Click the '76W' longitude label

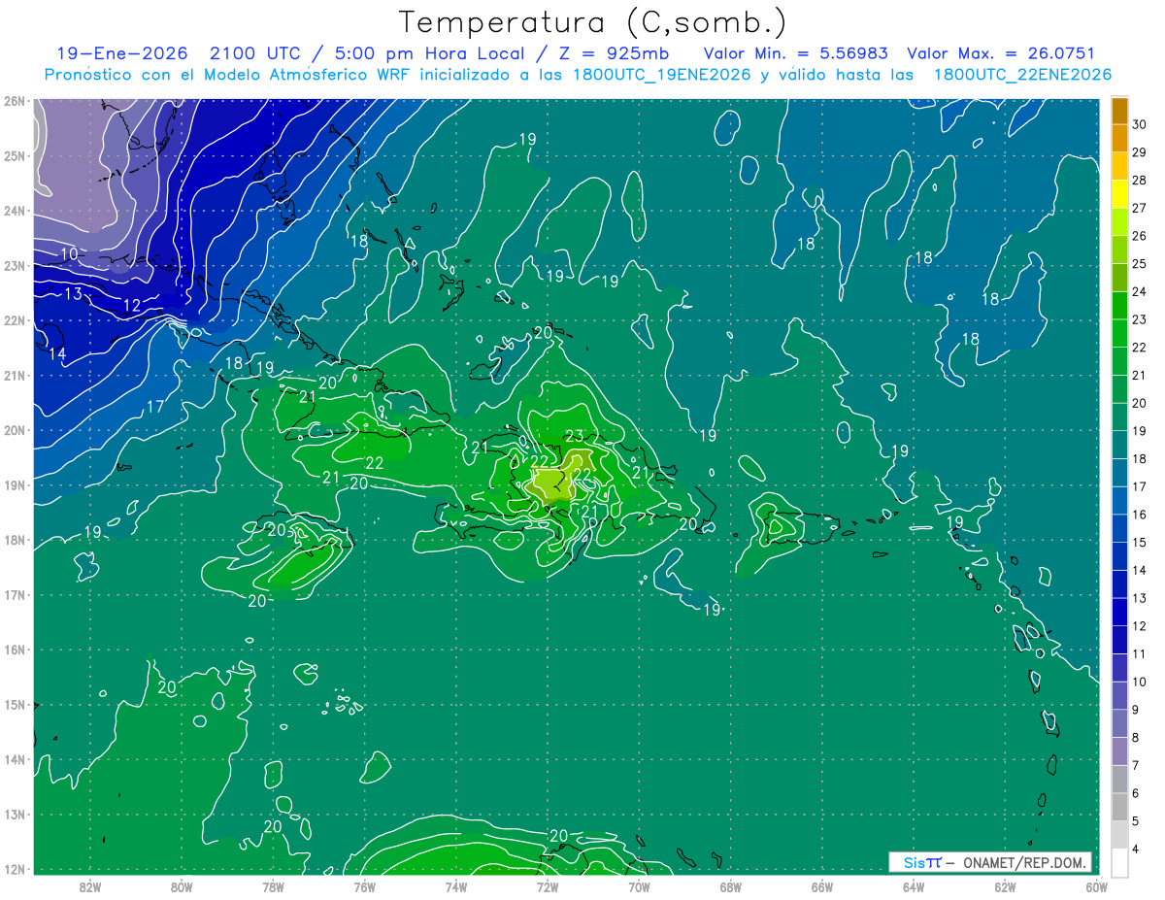364,886
